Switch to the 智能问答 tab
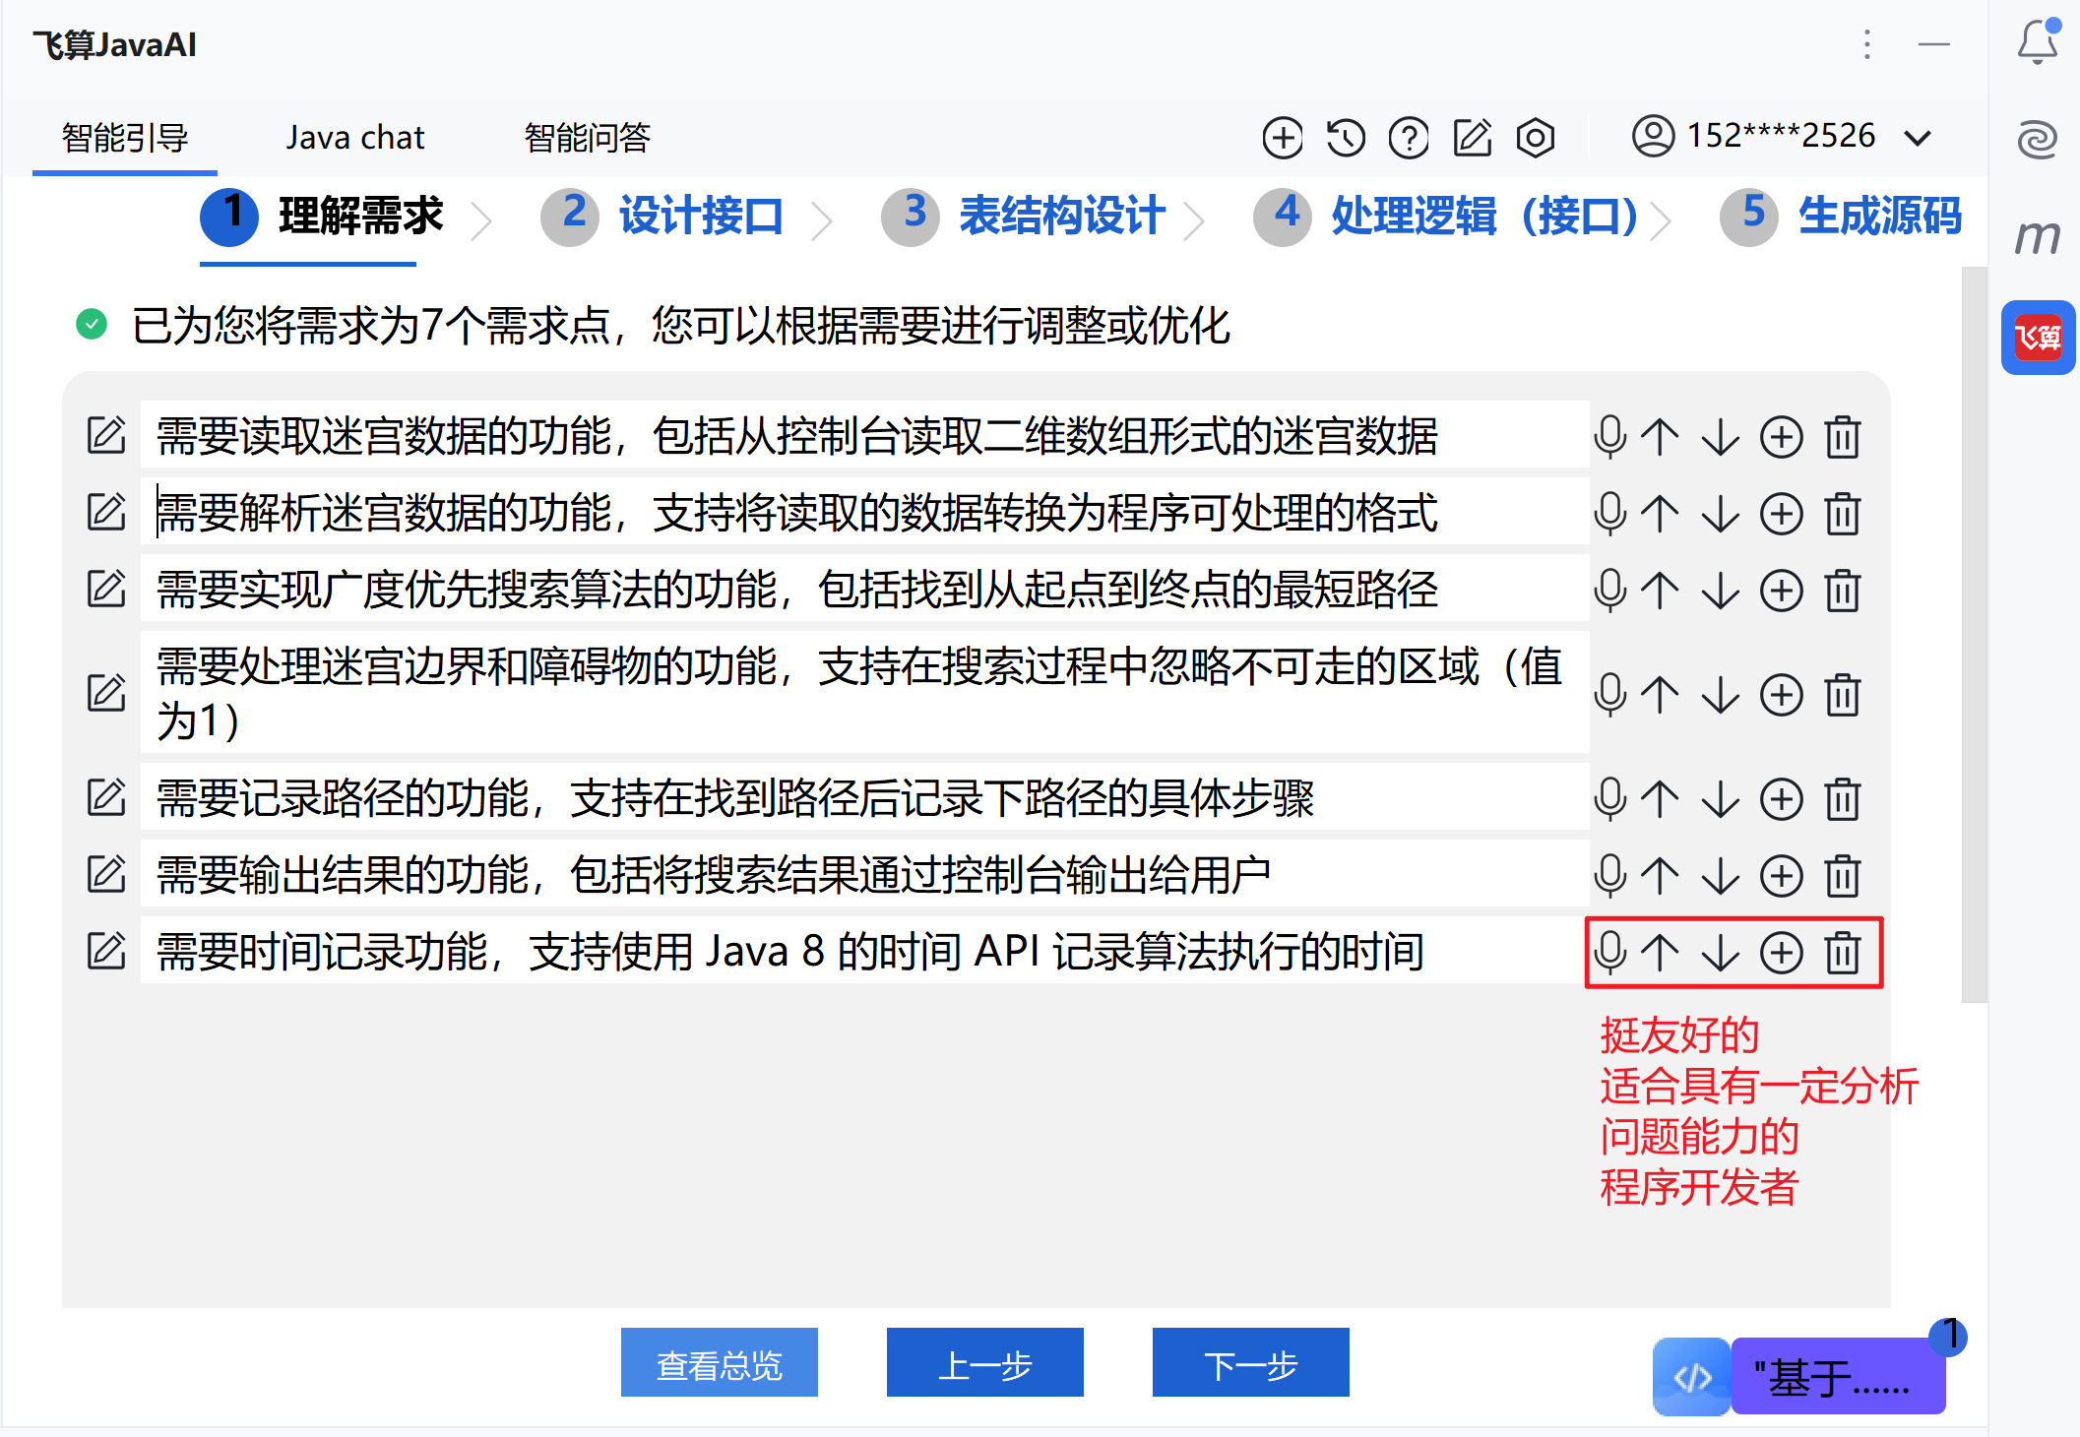 (587, 138)
